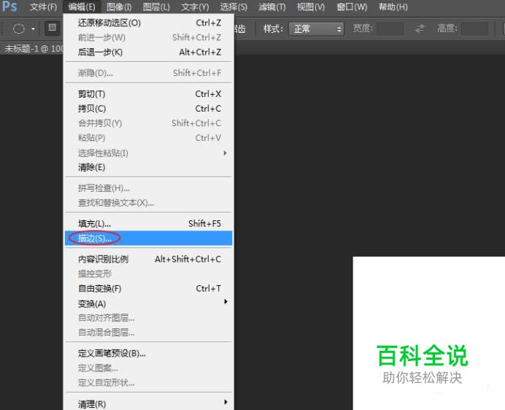Click the white document canvas

click(428, 333)
